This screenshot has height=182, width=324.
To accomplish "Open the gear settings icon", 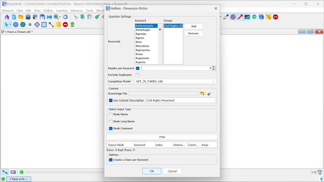I will tap(65, 17).
